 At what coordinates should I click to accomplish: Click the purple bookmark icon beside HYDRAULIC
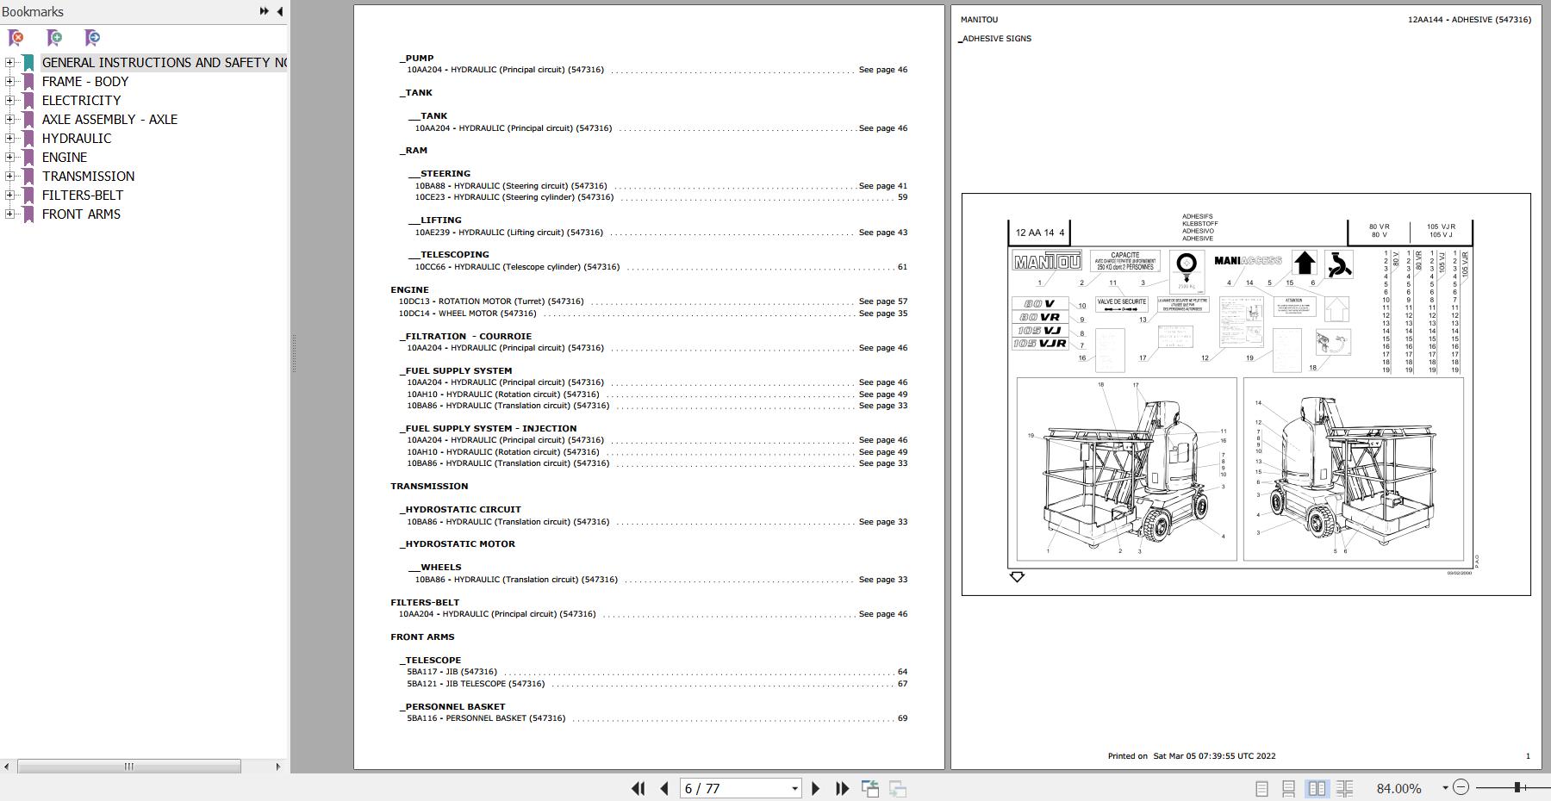tap(28, 139)
